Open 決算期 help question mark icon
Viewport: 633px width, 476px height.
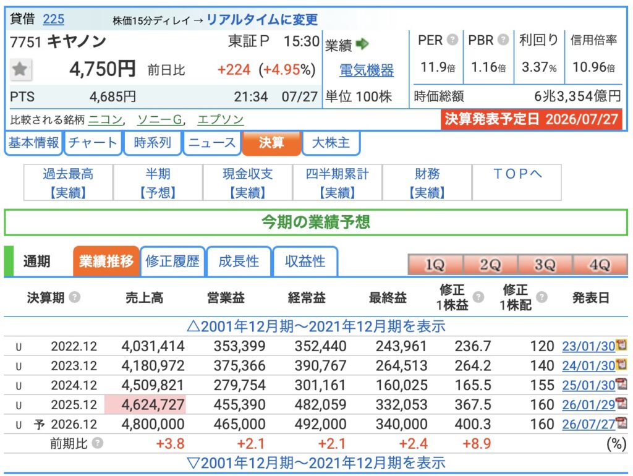click(74, 297)
